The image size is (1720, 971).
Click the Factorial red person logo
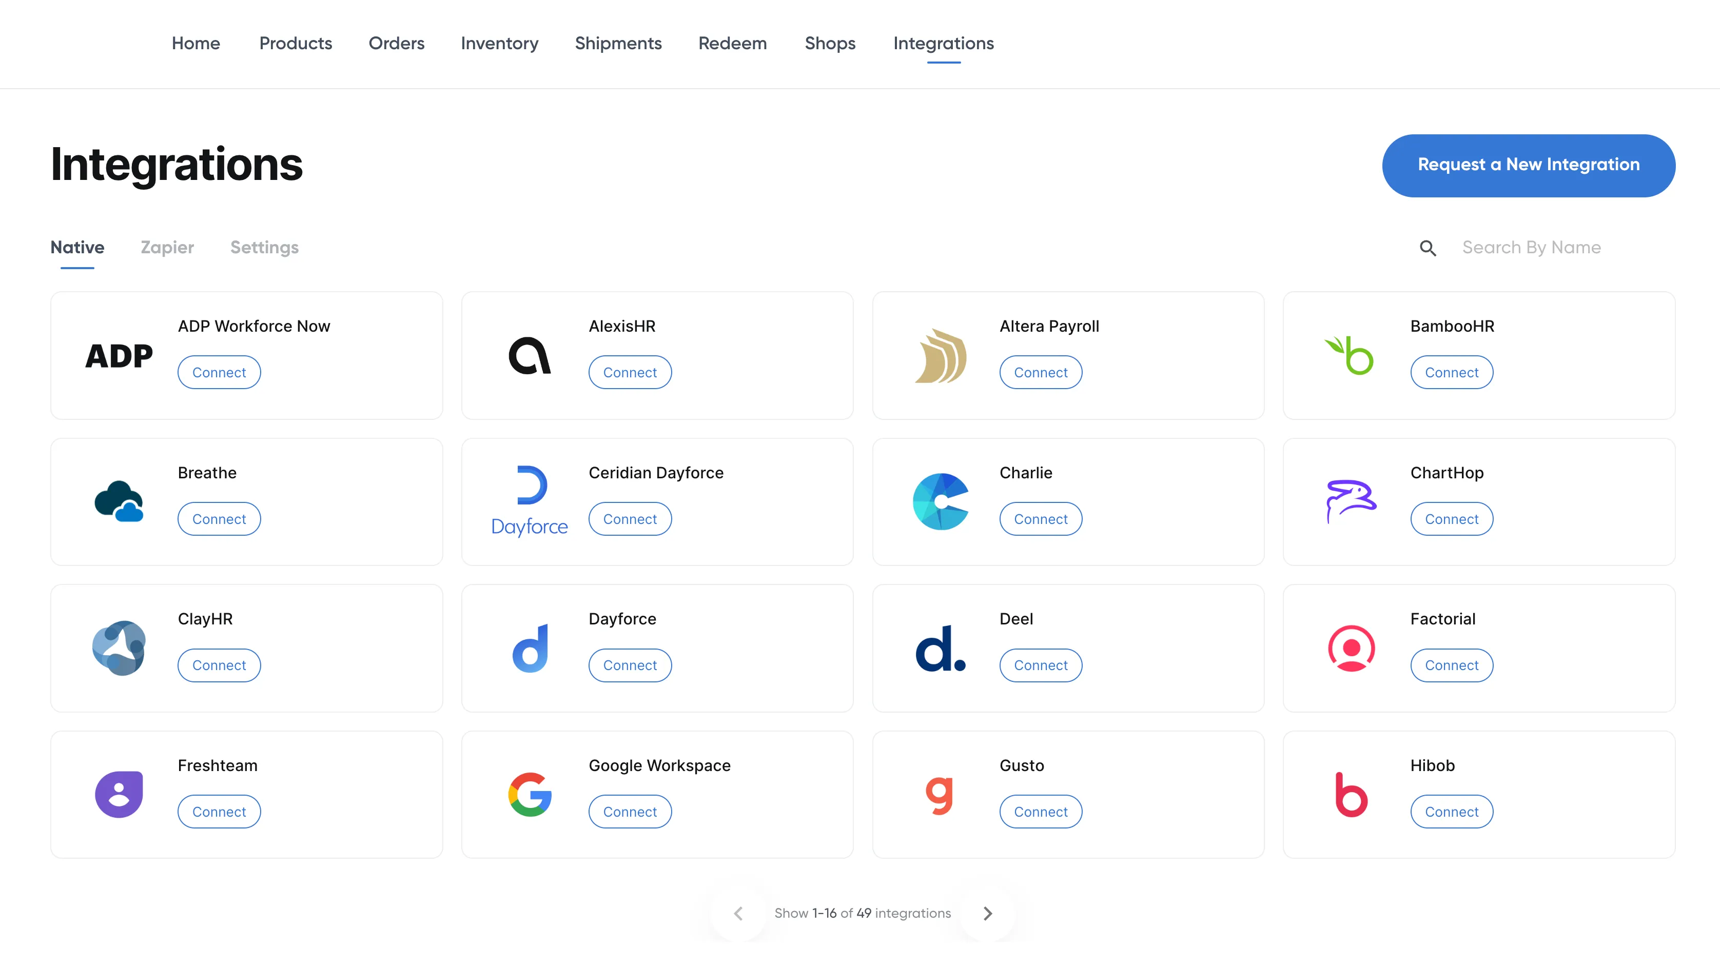tap(1351, 648)
